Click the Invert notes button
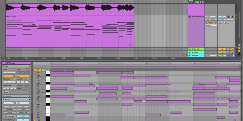Viewport: 243px width, 121px height. [x=23, y=110]
